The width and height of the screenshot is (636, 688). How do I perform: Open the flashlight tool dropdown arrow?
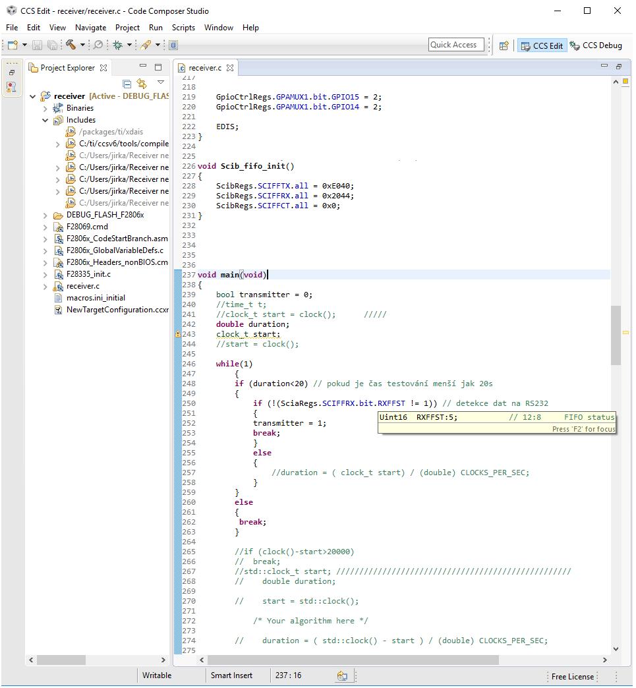click(x=158, y=45)
